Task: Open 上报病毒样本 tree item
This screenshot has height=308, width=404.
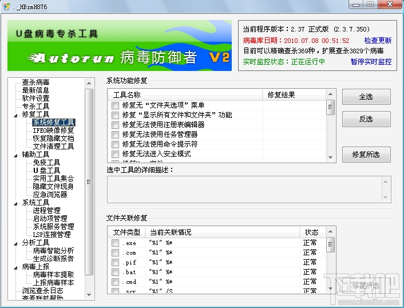Action: click(53, 282)
